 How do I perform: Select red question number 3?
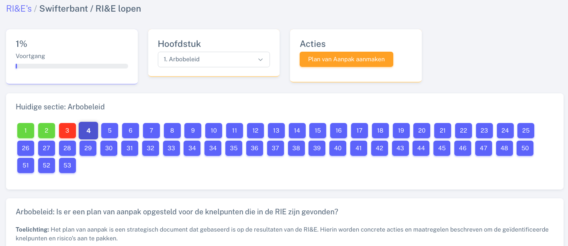(67, 131)
